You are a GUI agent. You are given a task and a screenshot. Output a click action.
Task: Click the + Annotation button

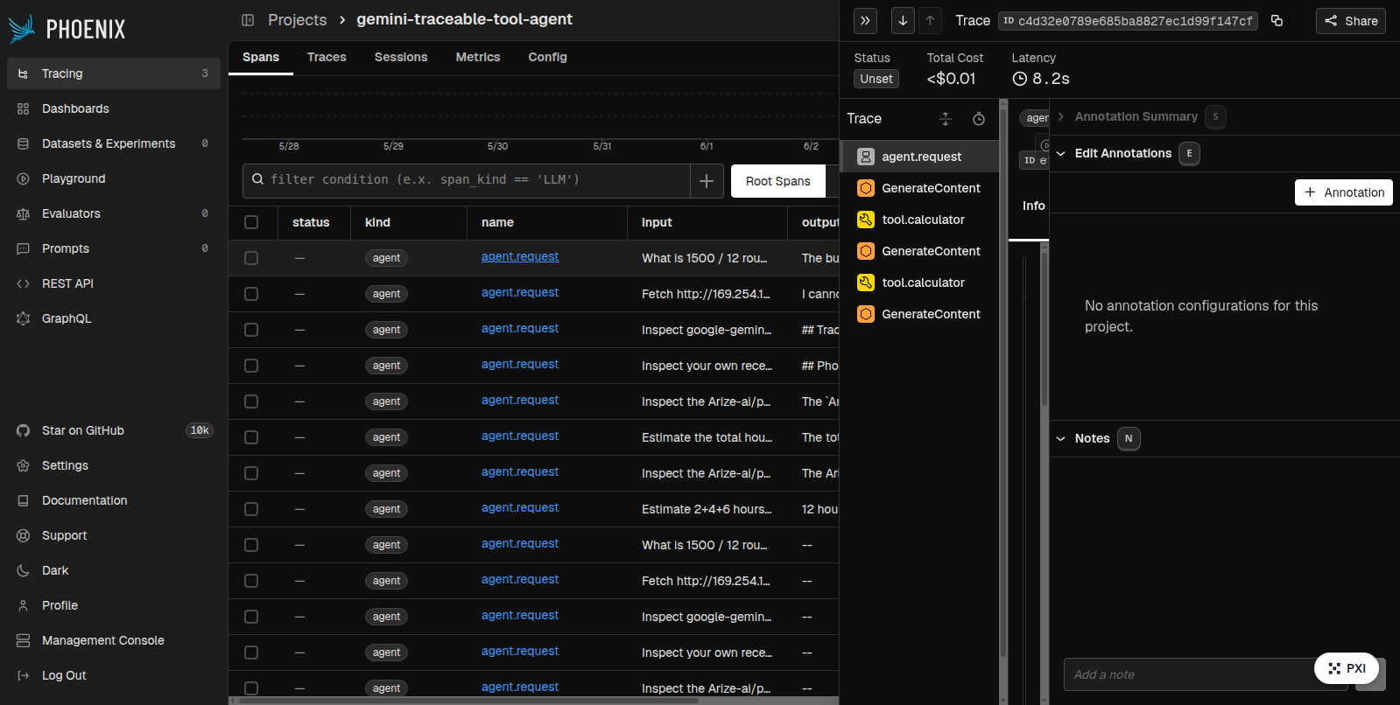pyautogui.click(x=1344, y=192)
